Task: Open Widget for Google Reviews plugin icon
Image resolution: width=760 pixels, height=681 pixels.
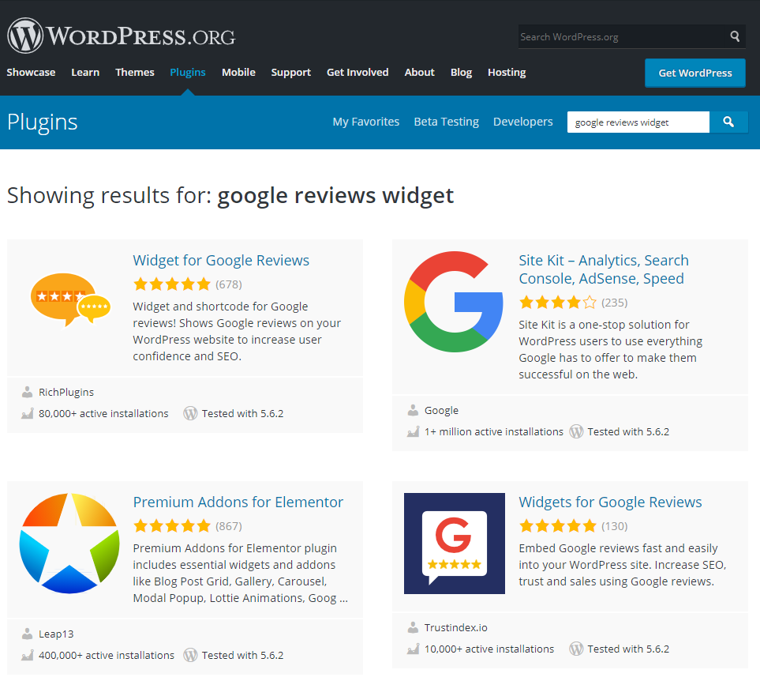Action: click(70, 301)
